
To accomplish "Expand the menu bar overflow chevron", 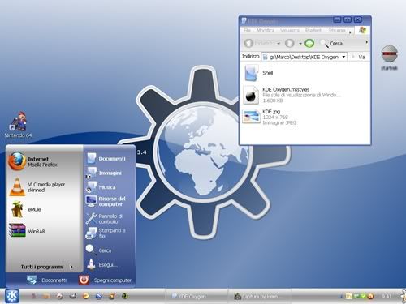I will tap(350, 32).
